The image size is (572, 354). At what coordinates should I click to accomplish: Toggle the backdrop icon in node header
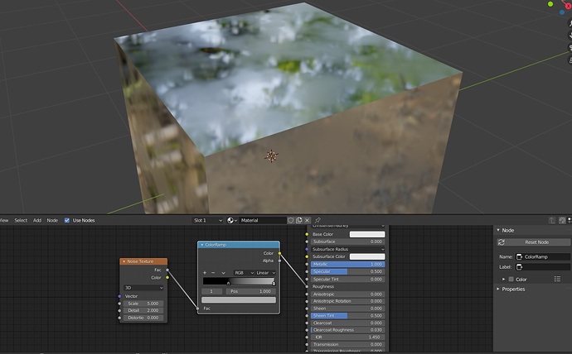point(562,220)
